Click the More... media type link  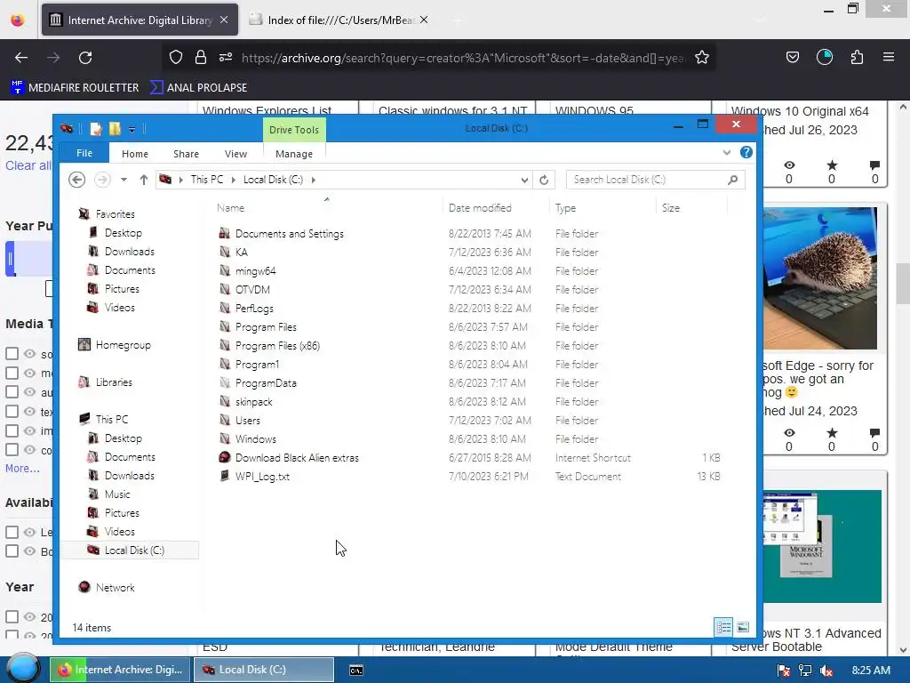coord(22,468)
